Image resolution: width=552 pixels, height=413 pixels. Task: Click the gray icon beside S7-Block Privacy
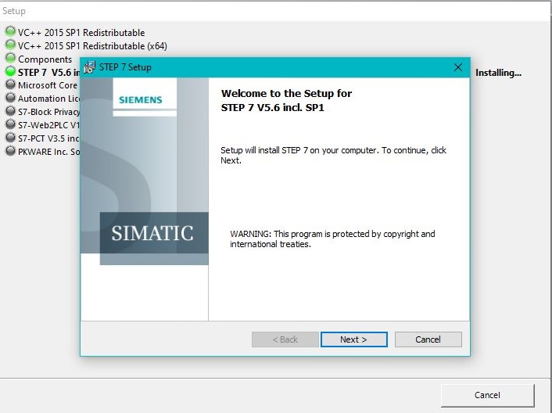click(x=10, y=112)
